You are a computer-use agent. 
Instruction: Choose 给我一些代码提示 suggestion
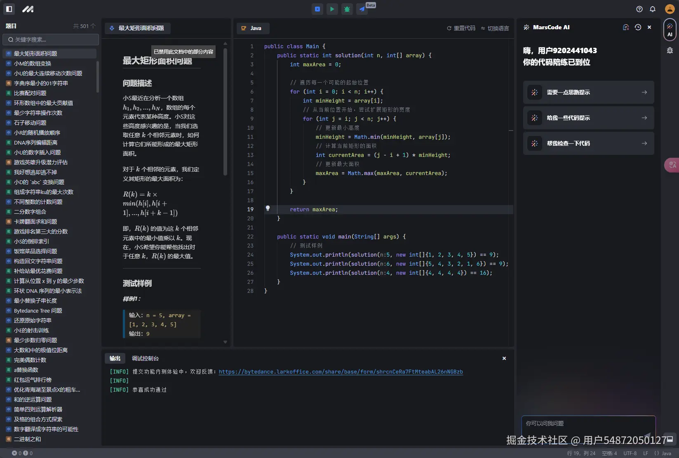pyautogui.click(x=588, y=118)
